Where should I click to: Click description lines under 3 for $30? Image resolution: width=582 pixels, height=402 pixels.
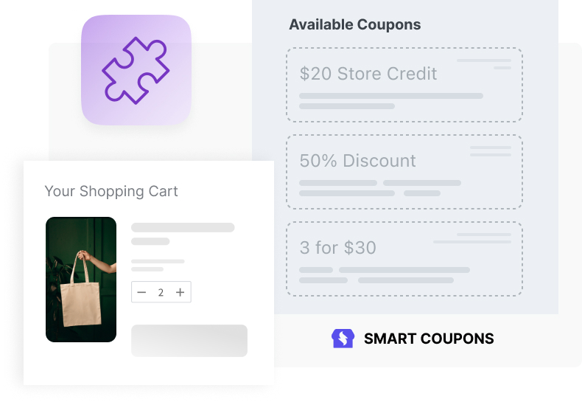tap(384, 275)
